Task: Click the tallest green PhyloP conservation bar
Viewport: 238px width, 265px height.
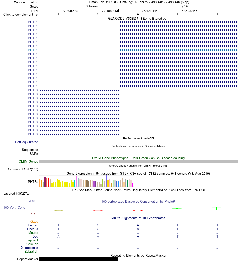Action: 217,208
